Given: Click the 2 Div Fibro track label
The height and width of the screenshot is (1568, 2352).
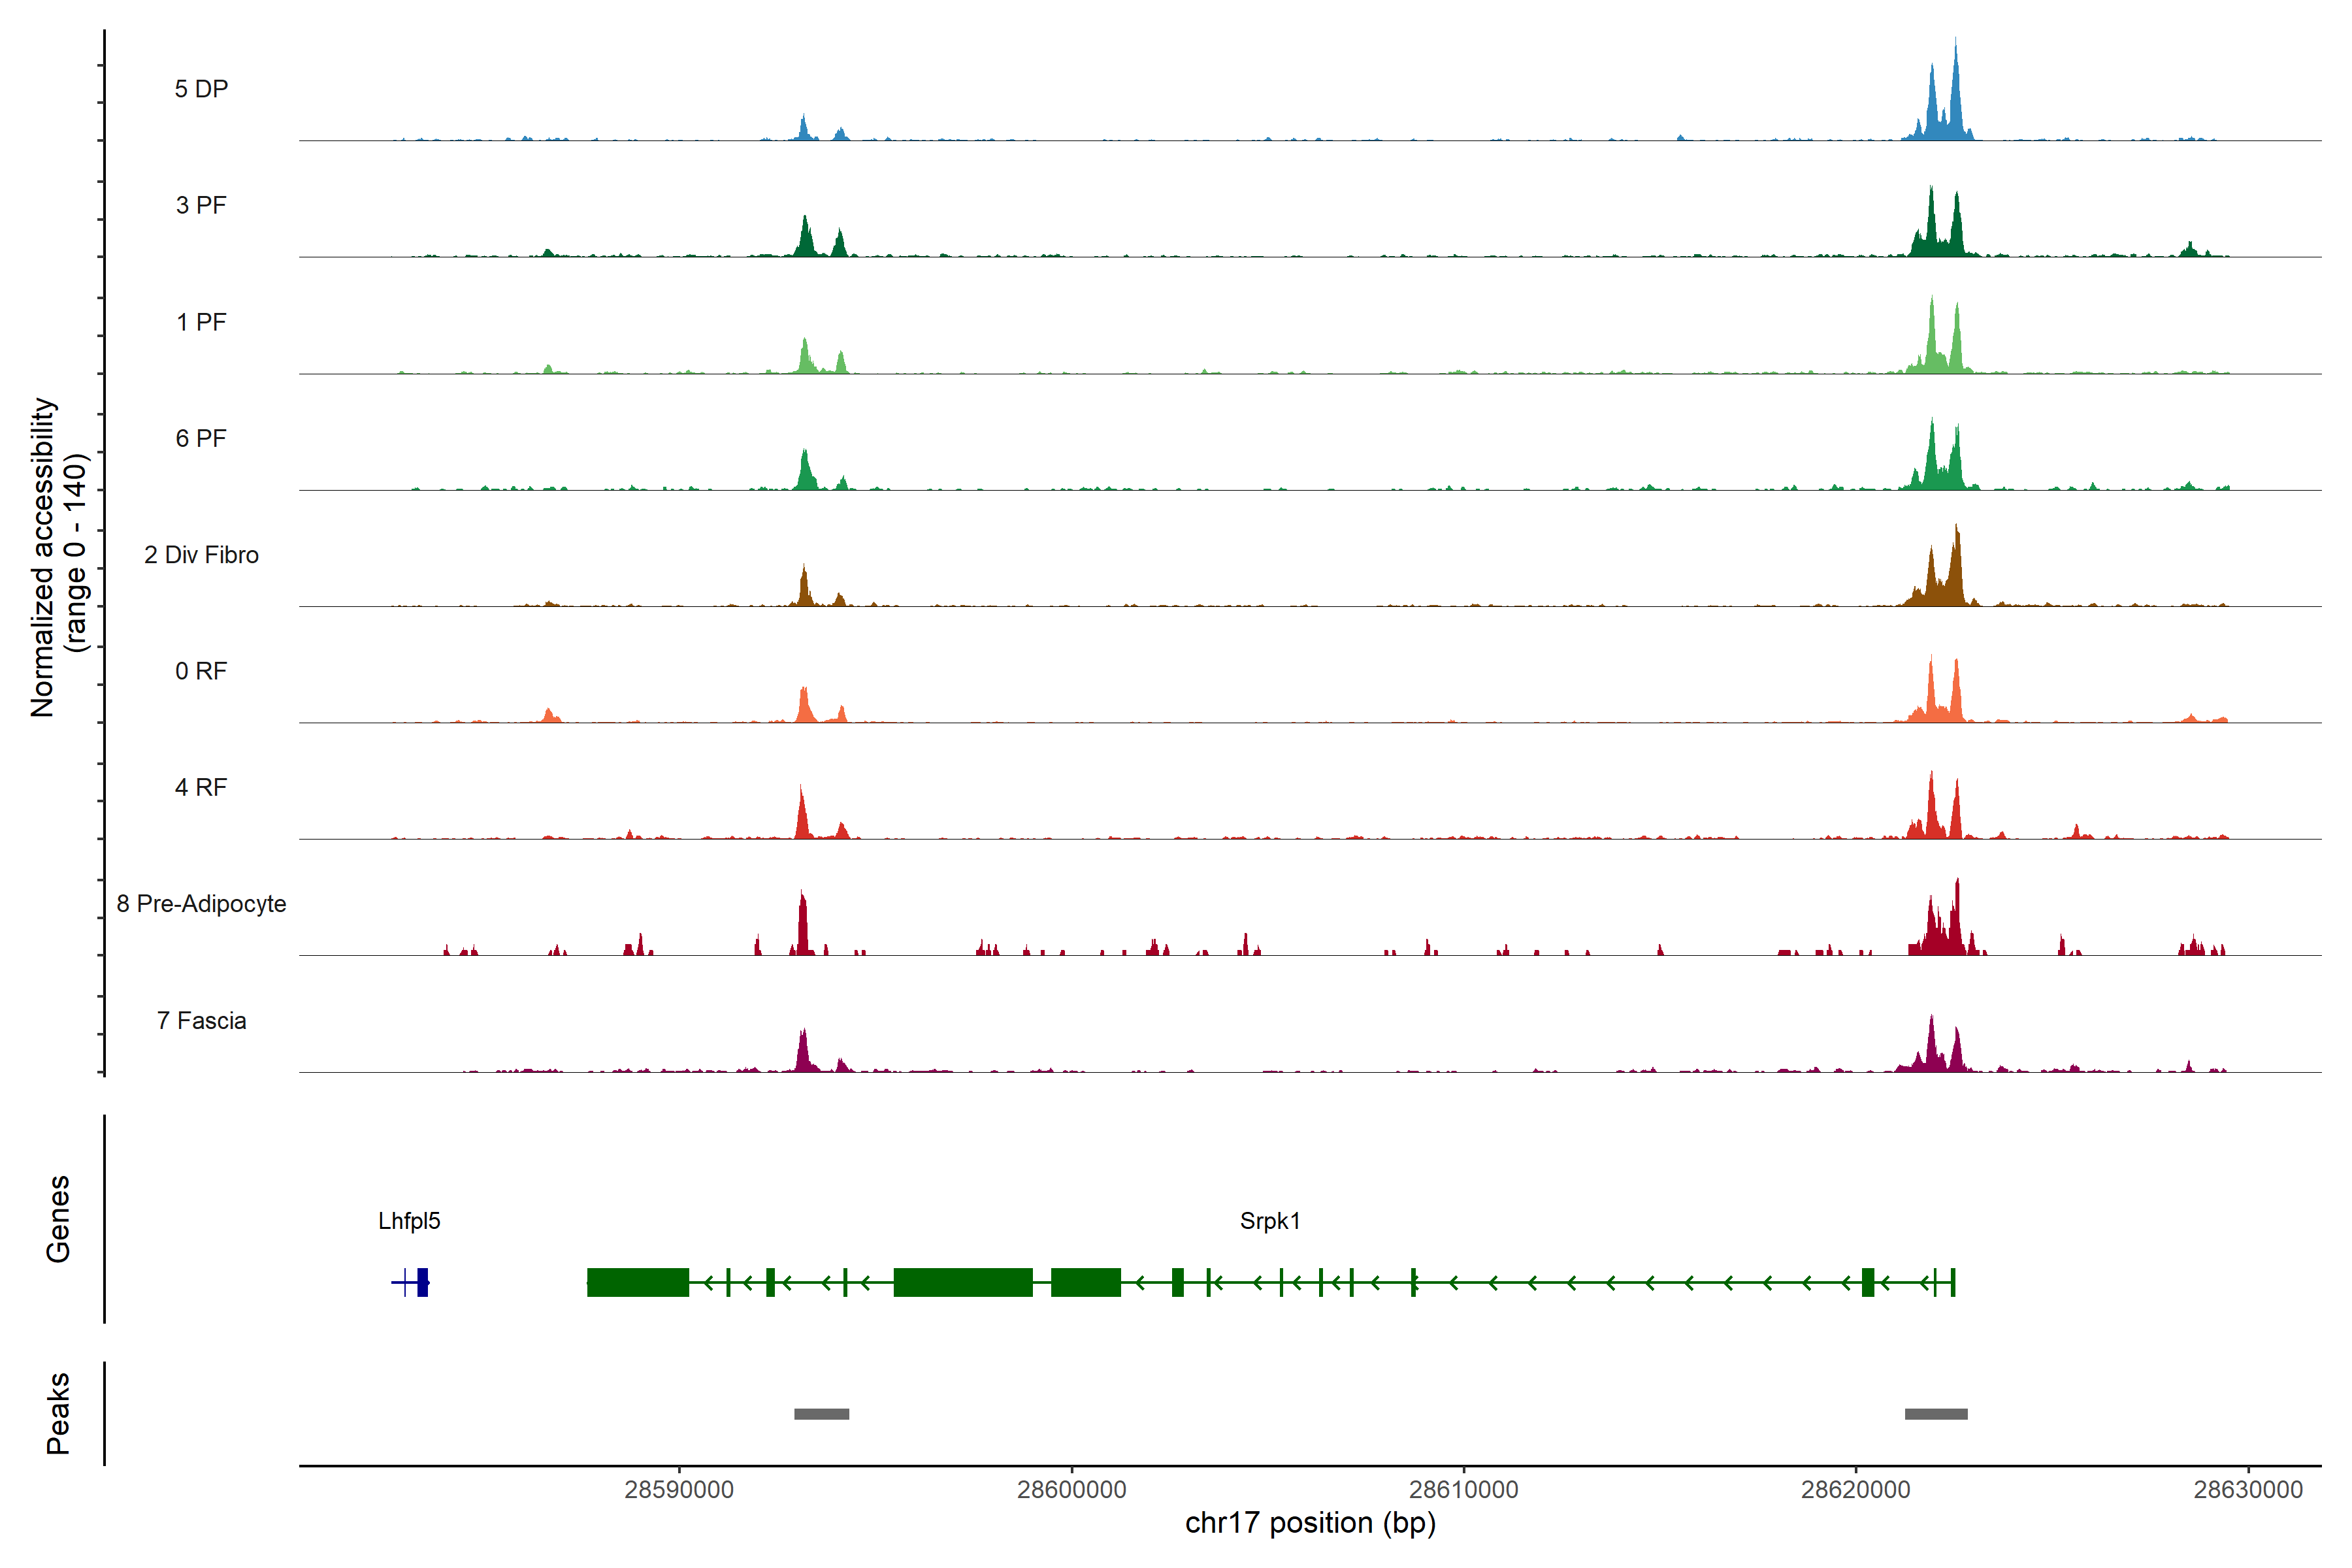Looking at the screenshot, I should [201, 555].
